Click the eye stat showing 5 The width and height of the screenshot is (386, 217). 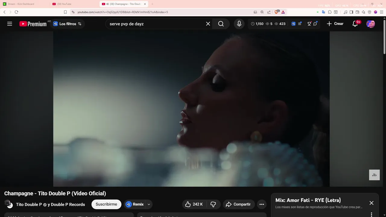[x=269, y=24]
